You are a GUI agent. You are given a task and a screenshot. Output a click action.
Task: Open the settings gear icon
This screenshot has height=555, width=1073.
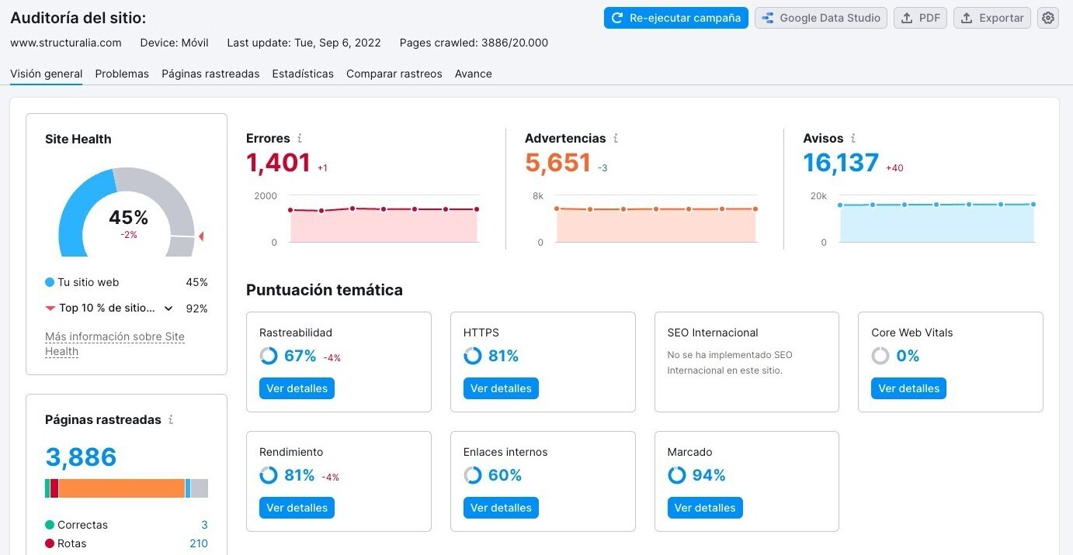(x=1048, y=18)
